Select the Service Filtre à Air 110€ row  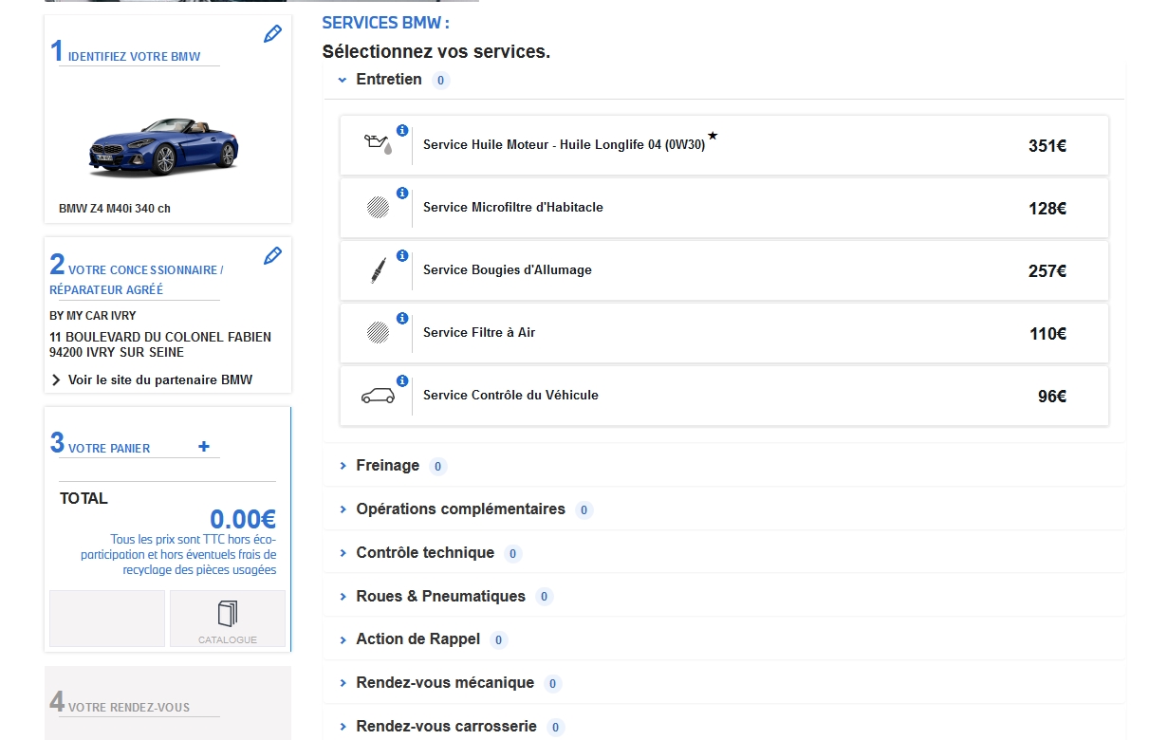click(x=723, y=333)
